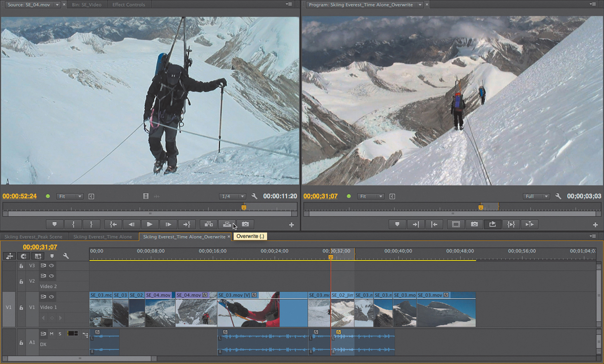Switch to Effect Controls tab
The image size is (604, 364).
coord(129,5)
